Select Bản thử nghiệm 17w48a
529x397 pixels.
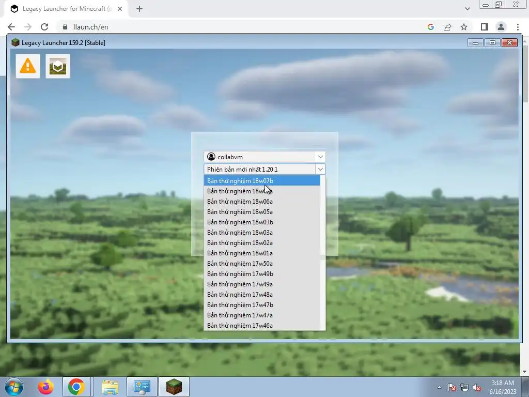click(262, 295)
